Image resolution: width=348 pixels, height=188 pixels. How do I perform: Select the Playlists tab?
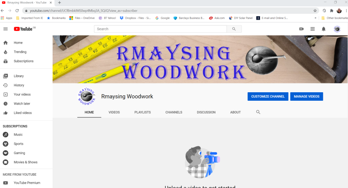142,112
